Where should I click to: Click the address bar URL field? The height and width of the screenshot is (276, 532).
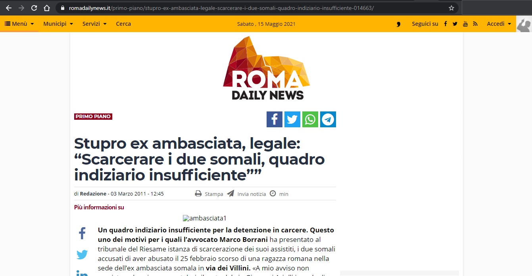coord(254,8)
